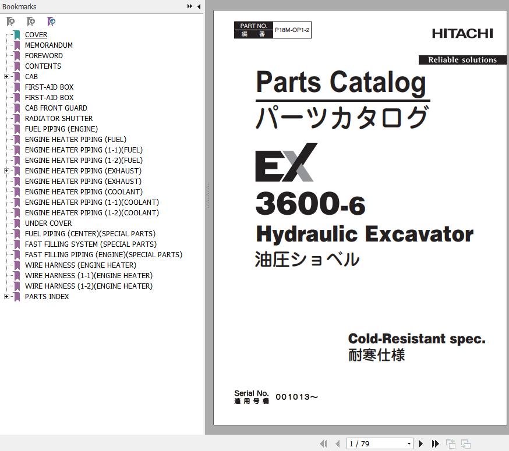Click the next view icon
The image size is (509, 451).
pyautogui.click(x=466, y=443)
